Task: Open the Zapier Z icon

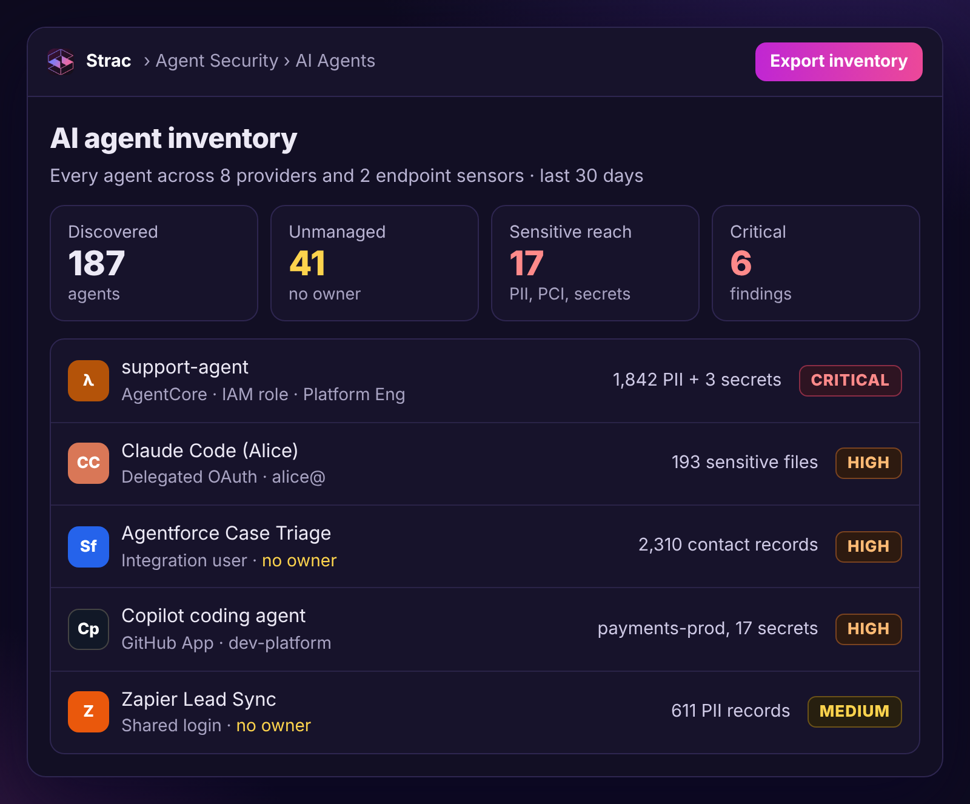Action: 89,712
